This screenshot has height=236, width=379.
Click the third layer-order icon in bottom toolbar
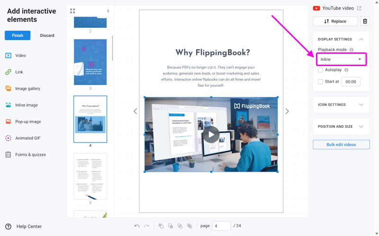coord(180,226)
